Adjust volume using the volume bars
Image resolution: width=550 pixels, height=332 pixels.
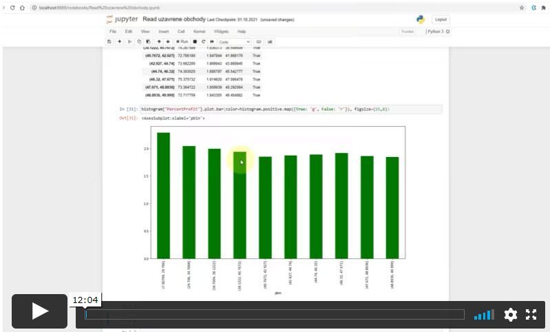pyautogui.click(x=484, y=315)
